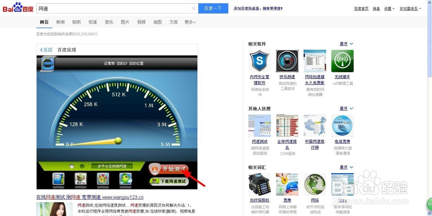Click the 多平台在线测网速 banner
The width and height of the screenshot is (432, 216).
tap(112, 166)
